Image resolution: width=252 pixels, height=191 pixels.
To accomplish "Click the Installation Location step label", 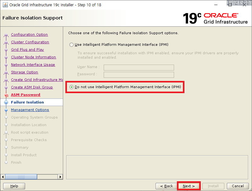I will click(29, 125).
